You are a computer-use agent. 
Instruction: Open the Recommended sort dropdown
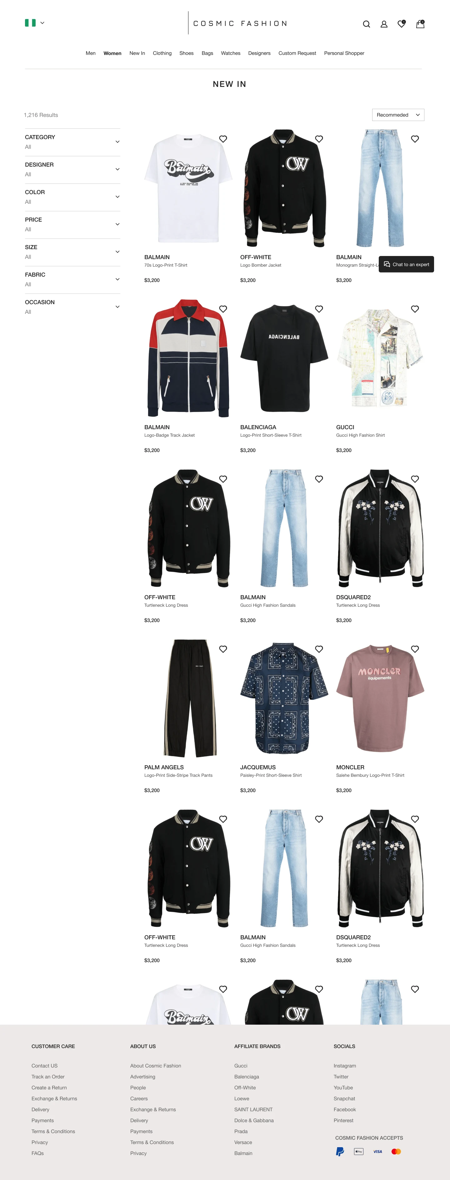(x=398, y=115)
